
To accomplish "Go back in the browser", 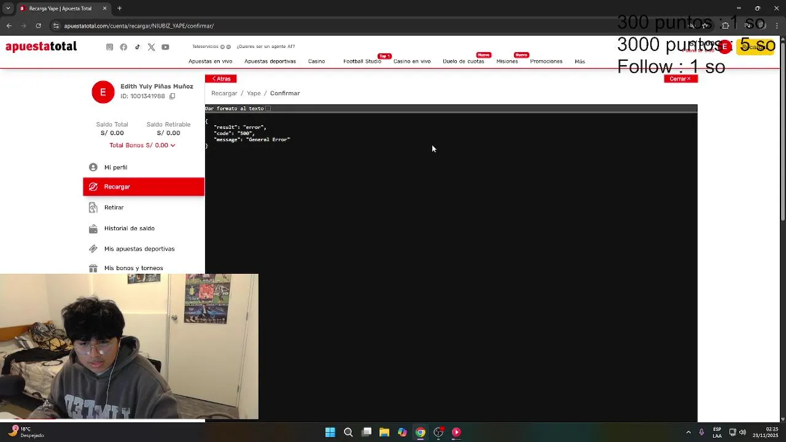I will tap(9, 26).
